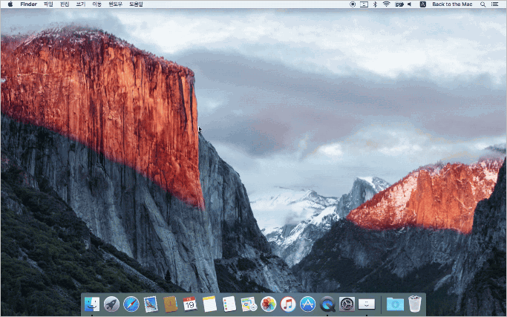Open Reminders checklist icon in Dock
This screenshot has height=317, width=507.
click(229, 304)
